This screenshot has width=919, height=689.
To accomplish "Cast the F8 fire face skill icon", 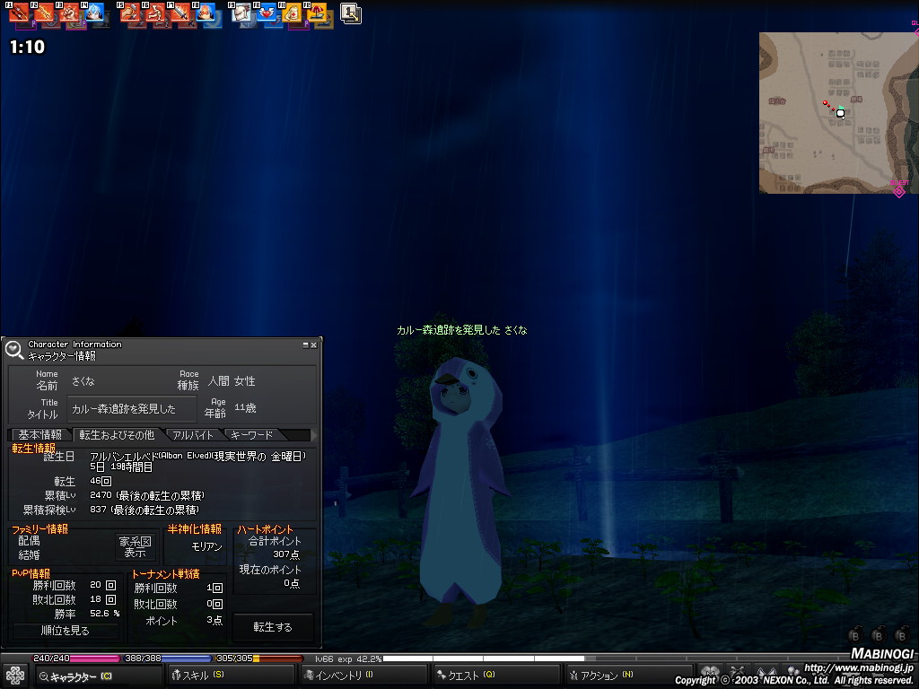I will (x=205, y=13).
